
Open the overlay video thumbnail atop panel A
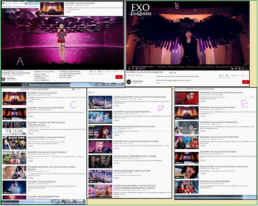click(x=52, y=9)
